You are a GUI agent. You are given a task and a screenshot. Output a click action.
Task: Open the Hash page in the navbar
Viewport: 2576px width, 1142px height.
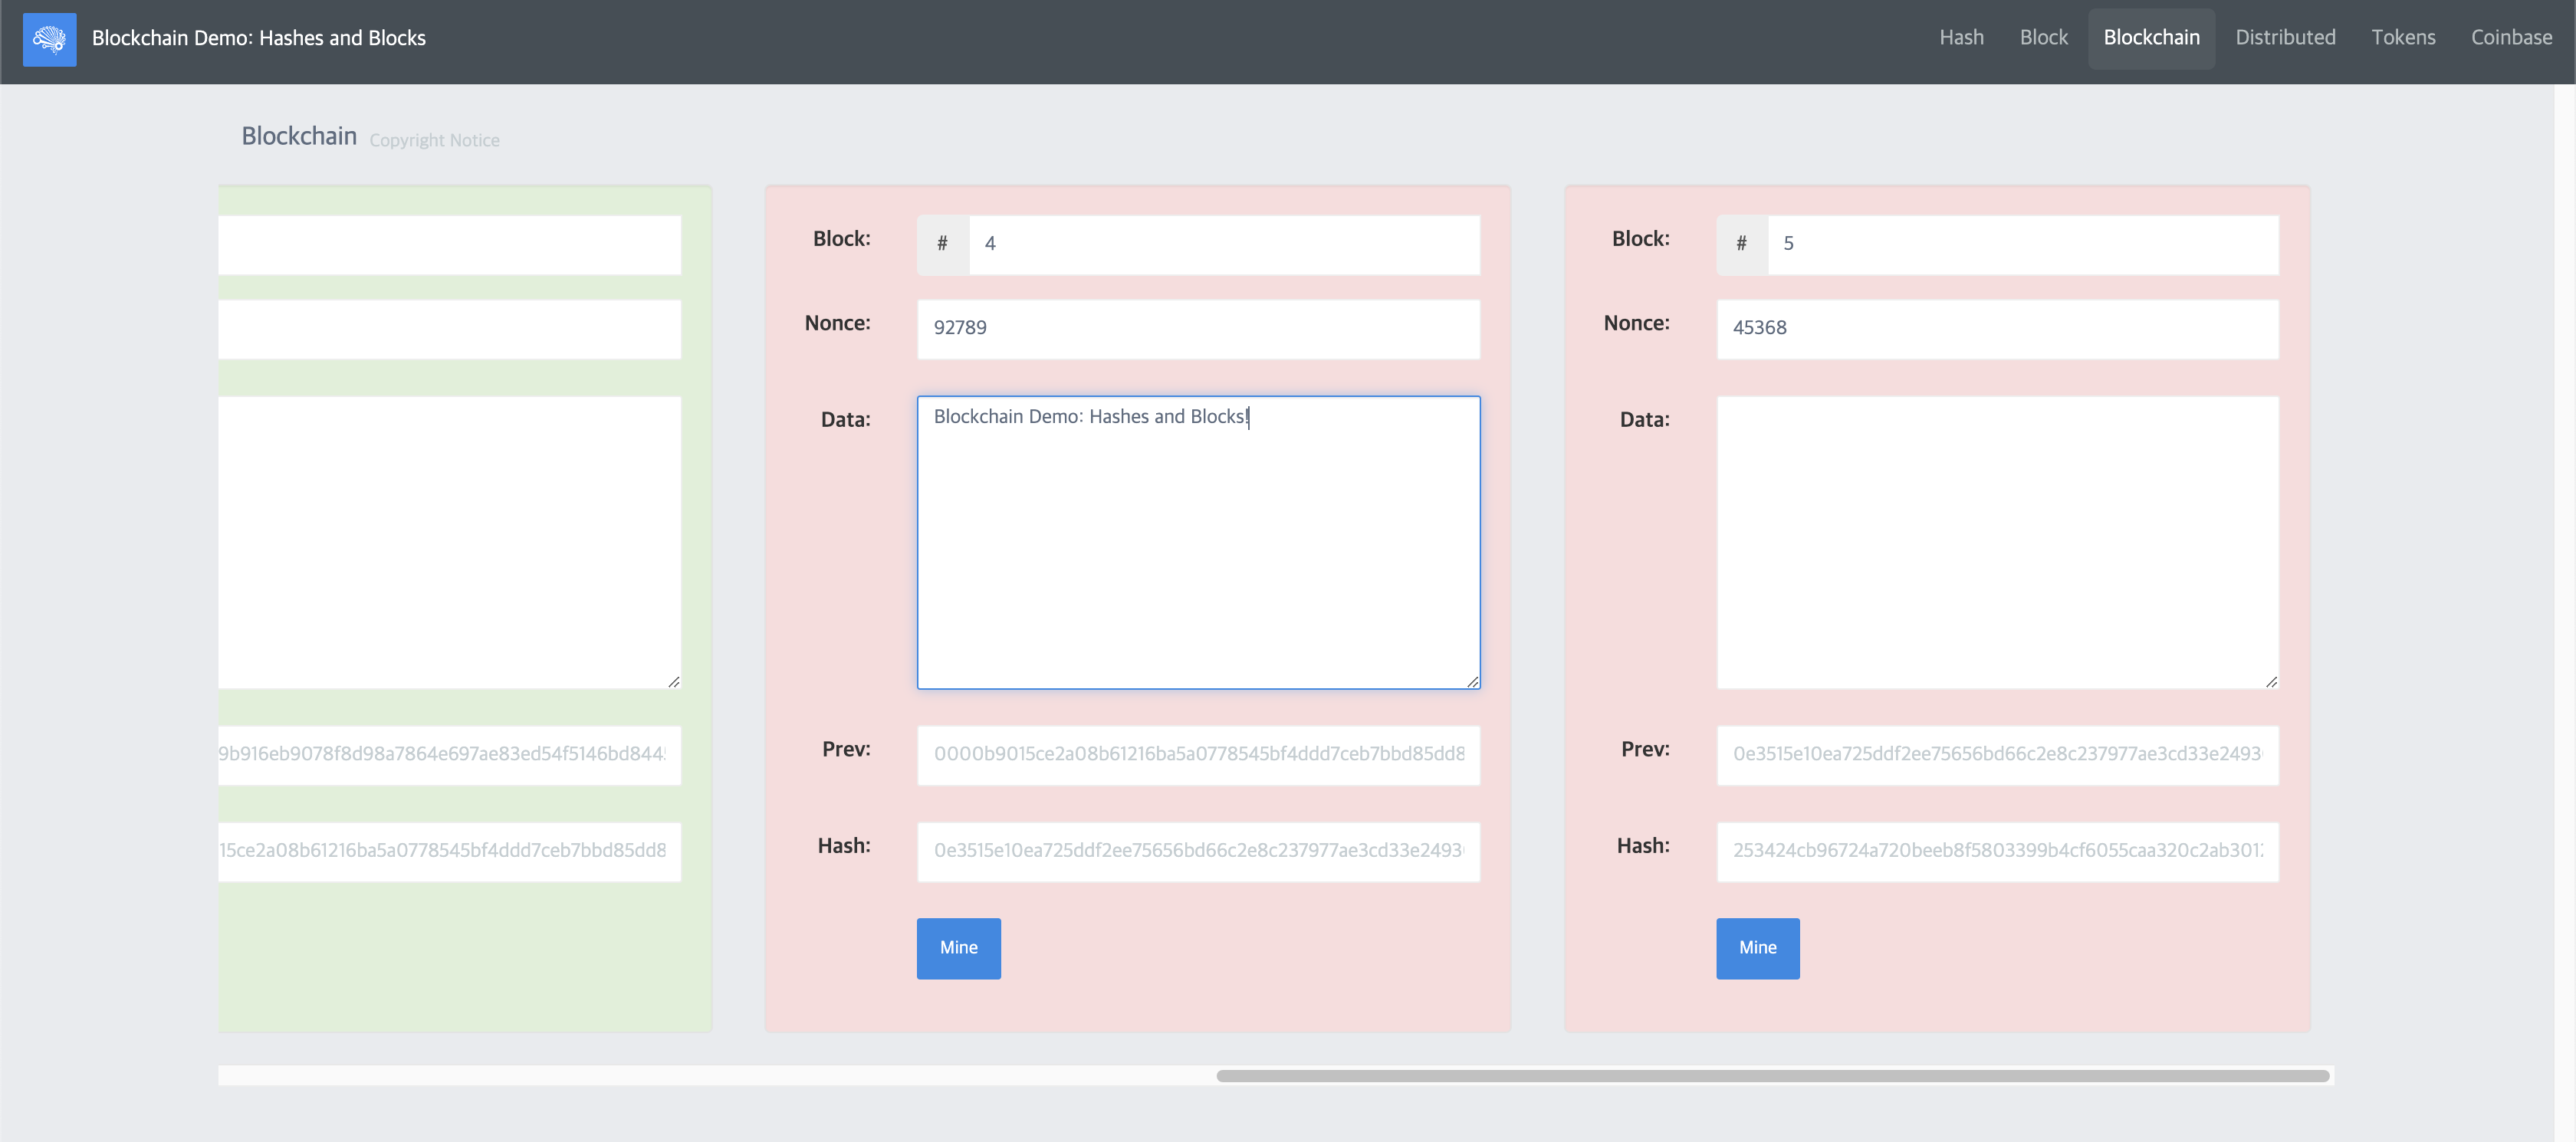point(1961,38)
